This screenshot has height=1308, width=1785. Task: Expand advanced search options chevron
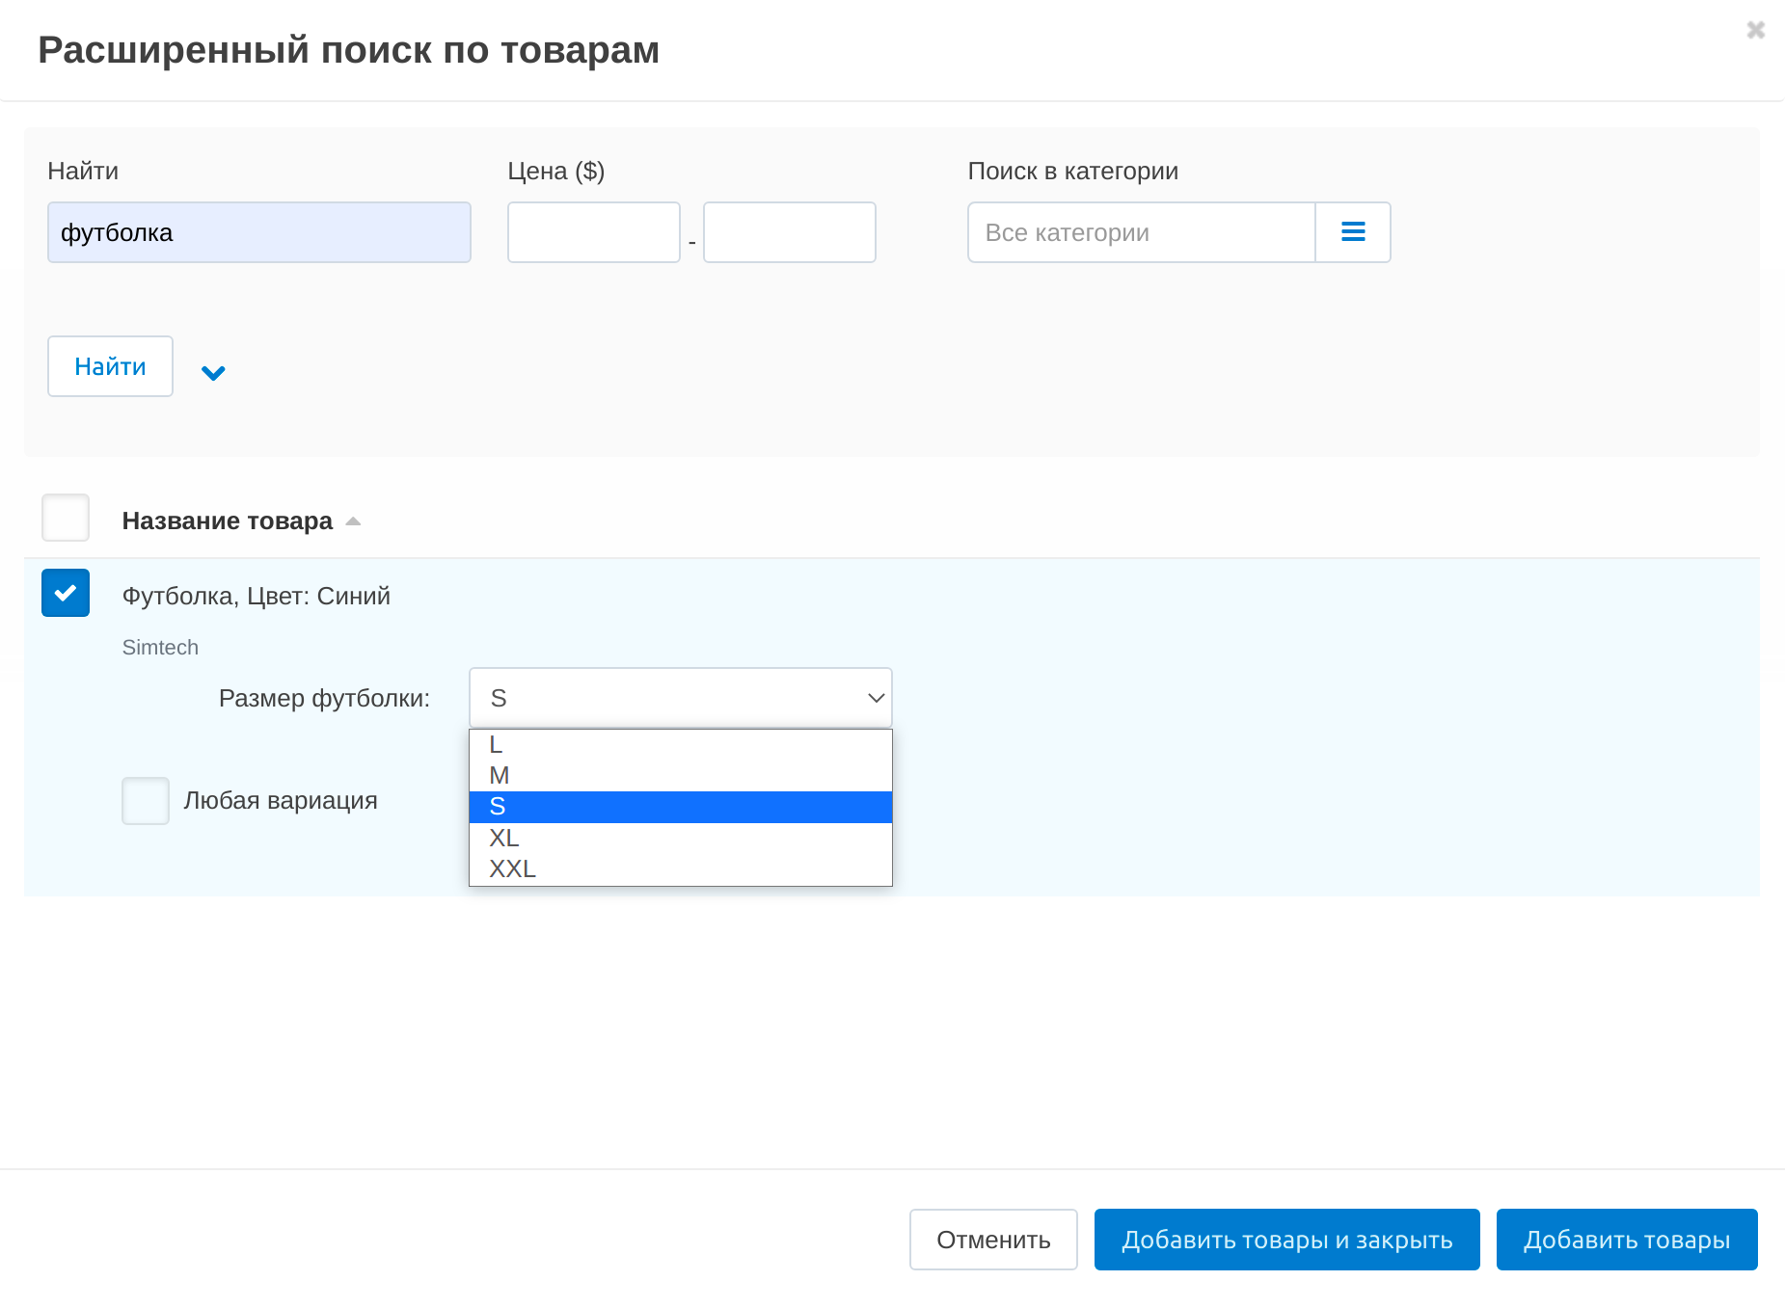click(213, 372)
